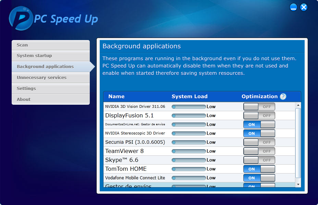Select the TomTom HOME entry
318x205 pixels.
(x=199, y=169)
